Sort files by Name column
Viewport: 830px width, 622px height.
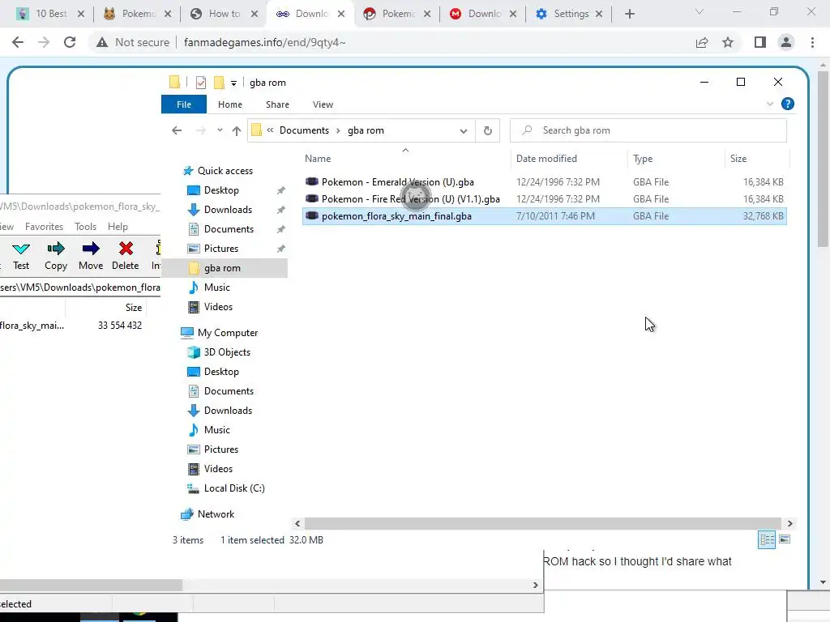tap(318, 159)
